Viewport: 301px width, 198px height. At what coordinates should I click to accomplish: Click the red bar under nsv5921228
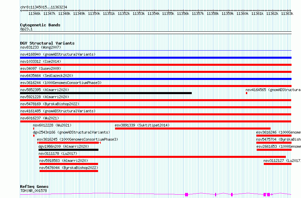(x=156, y=100)
